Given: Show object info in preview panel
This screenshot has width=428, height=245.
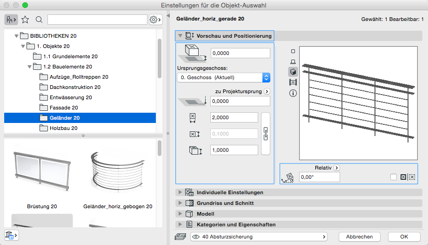Looking at the screenshot, I should coord(293,93).
